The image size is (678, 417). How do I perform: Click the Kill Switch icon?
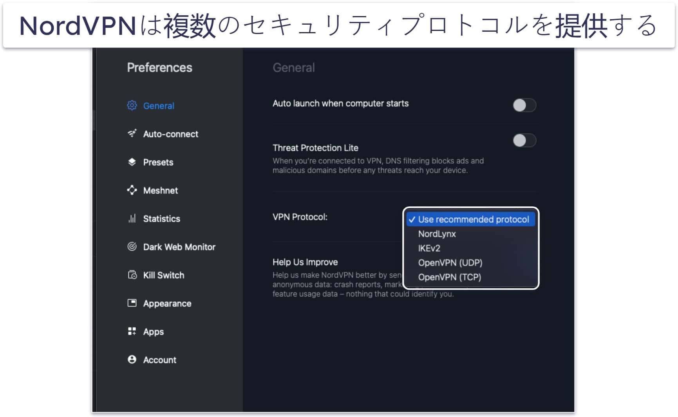132,274
